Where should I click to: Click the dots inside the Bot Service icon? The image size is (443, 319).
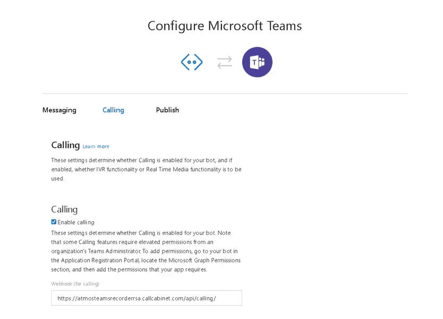click(192, 62)
